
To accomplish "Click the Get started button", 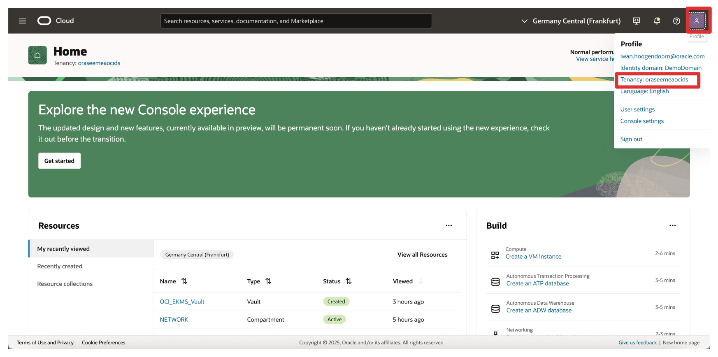I will click(x=60, y=161).
